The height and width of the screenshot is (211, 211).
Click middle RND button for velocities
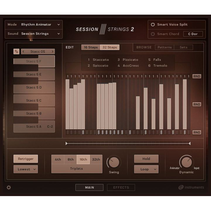197,104
